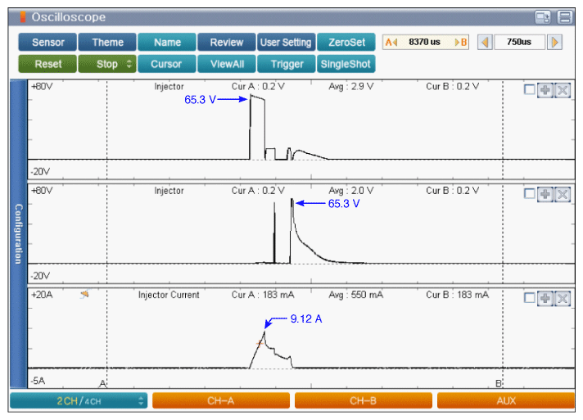This screenshot has height=420, width=583.
Task: Decrease time base with left arrow
Action: pyautogui.click(x=485, y=42)
